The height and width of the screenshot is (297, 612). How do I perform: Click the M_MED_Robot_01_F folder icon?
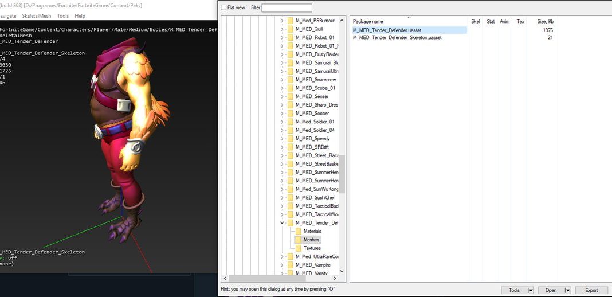(290, 46)
